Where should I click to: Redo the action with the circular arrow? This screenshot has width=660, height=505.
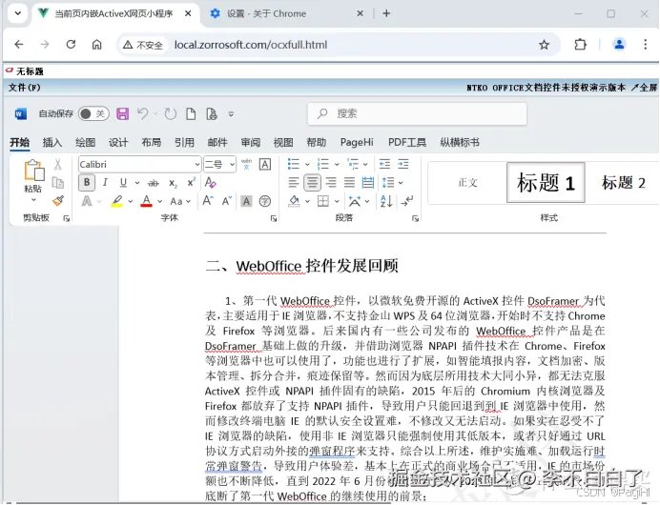coord(171,114)
